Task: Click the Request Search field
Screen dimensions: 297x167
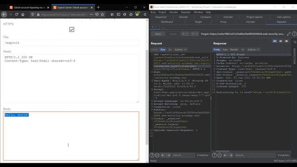Action: [x=183, y=155]
